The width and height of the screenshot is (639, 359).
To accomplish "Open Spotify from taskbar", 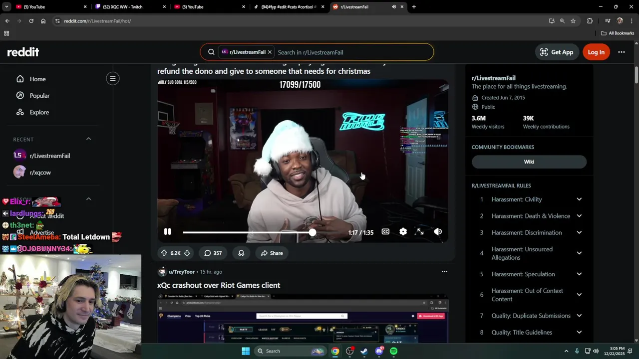I will click(394, 351).
